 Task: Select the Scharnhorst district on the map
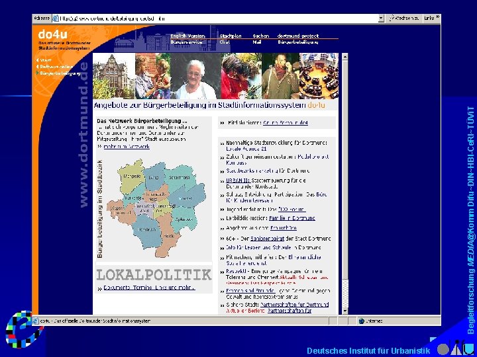click(x=179, y=178)
